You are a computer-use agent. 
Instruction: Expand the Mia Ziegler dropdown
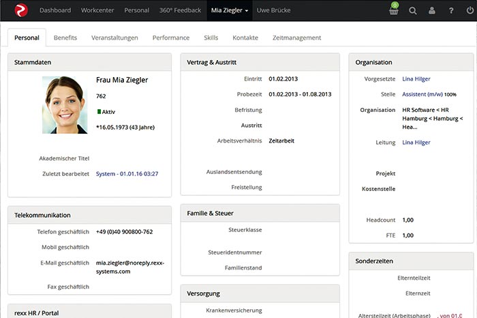pos(230,10)
